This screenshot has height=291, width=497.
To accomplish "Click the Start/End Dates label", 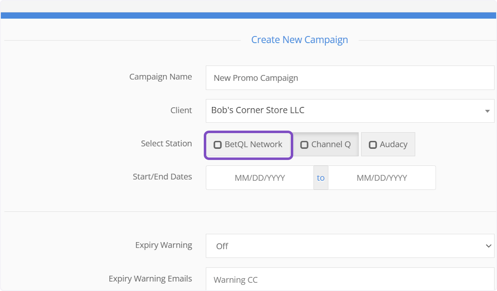I will click(162, 177).
